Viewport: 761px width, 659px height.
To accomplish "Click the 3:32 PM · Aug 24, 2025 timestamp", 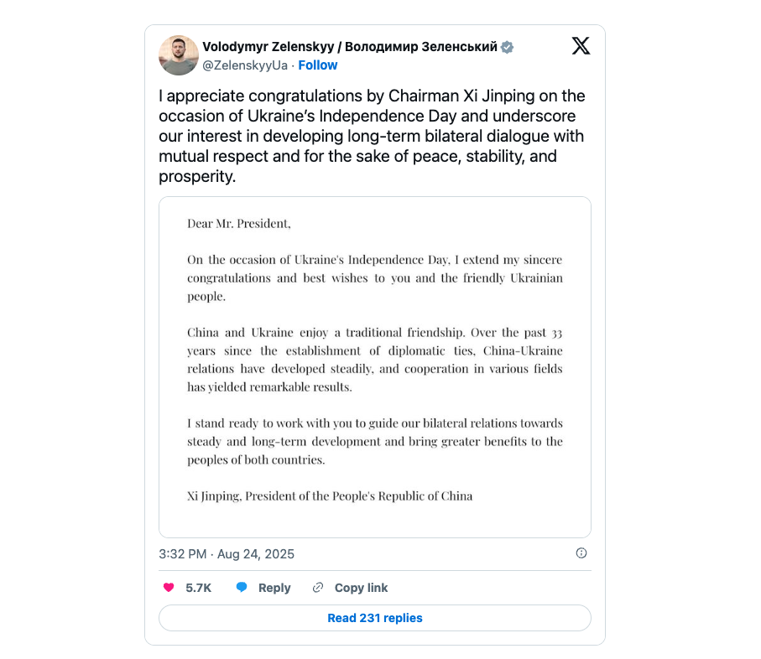I will click(x=227, y=554).
